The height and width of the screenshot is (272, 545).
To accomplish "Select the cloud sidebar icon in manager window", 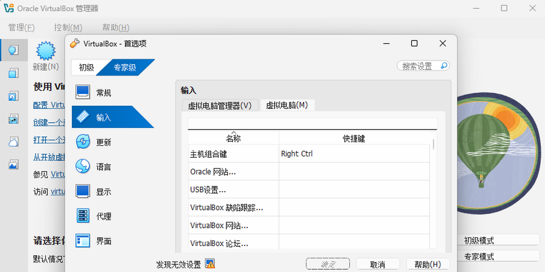I will pos(14,141).
